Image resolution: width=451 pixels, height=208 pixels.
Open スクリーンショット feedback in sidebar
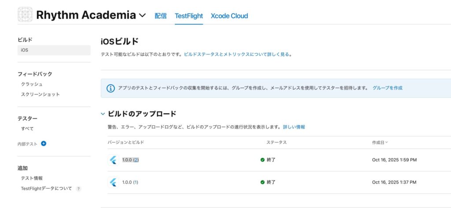click(40, 94)
